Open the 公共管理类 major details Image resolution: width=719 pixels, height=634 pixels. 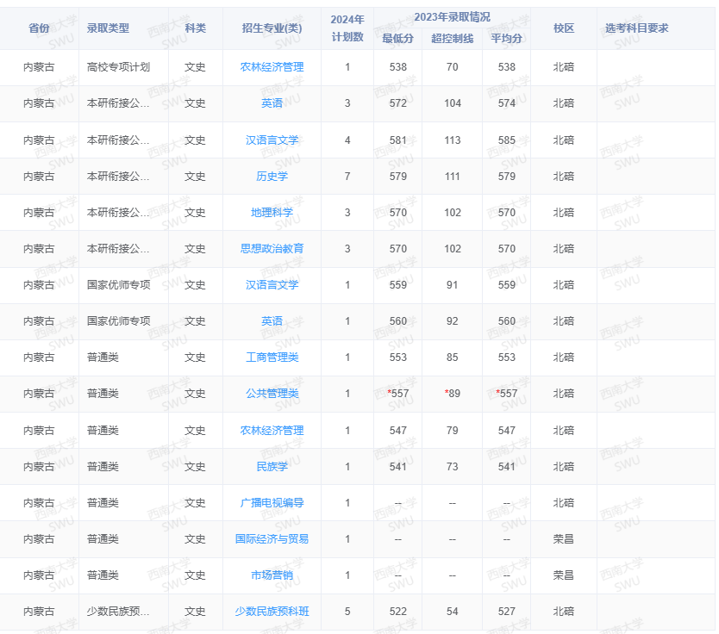tap(271, 394)
